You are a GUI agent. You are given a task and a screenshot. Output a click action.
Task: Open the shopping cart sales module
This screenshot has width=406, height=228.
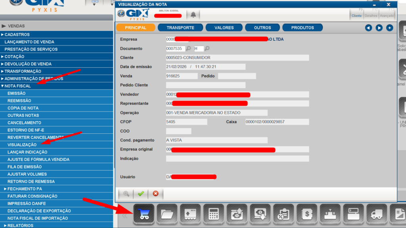point(144,214)
